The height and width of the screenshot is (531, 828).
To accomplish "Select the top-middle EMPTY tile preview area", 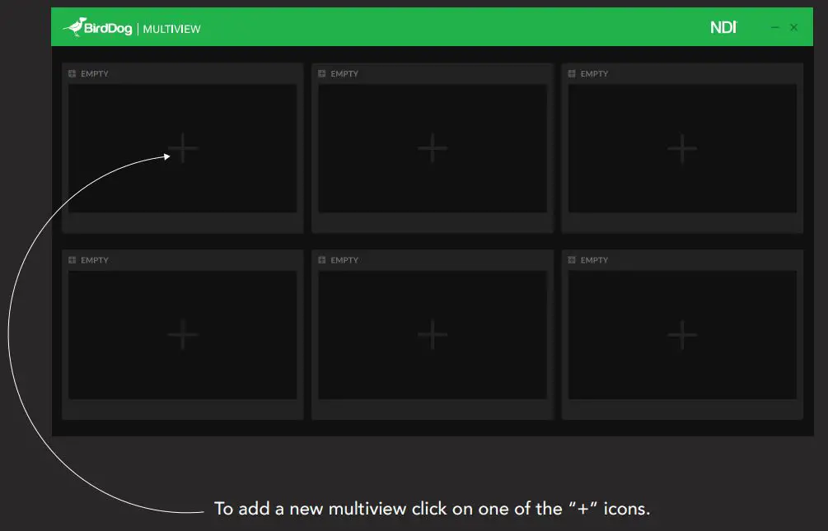I will coord(432,148).
